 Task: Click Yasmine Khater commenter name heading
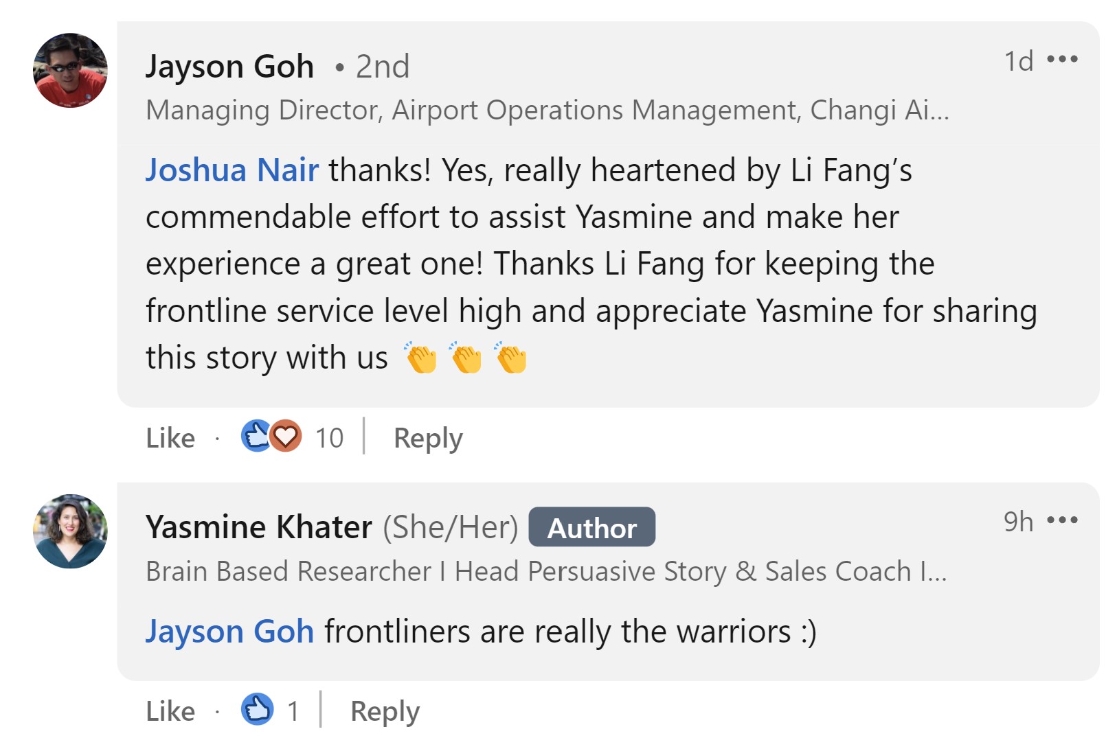pos(259,527)
